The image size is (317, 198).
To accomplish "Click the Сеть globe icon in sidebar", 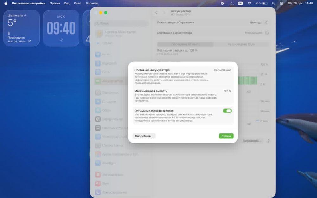I will pyautogui.click(x=98, y=72).
